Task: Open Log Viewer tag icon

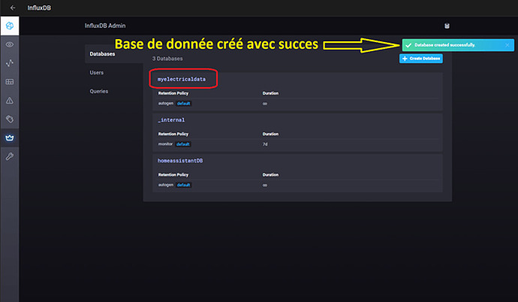Action: coord(10,119)
